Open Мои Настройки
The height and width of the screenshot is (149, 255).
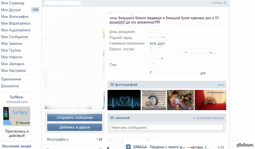click(13, 71)
